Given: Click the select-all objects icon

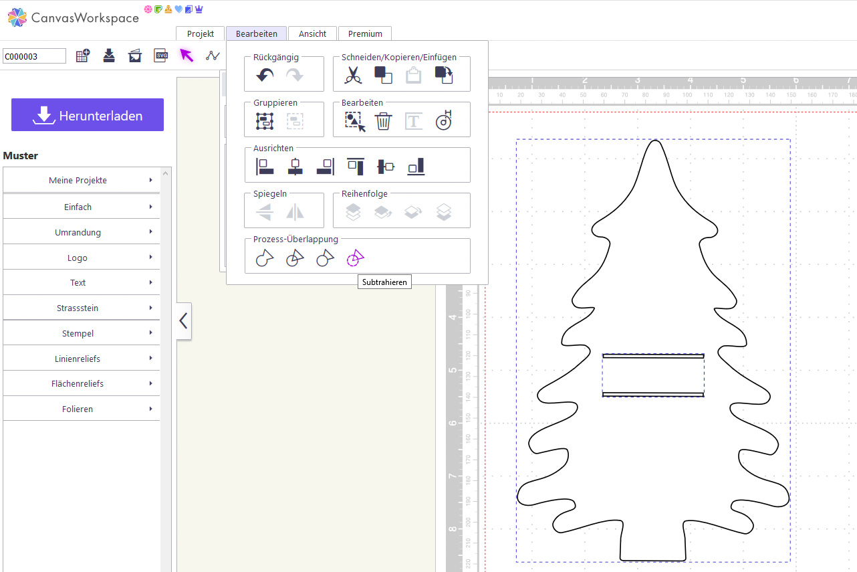Looking at the screenshot, I should tap(355, 121).
